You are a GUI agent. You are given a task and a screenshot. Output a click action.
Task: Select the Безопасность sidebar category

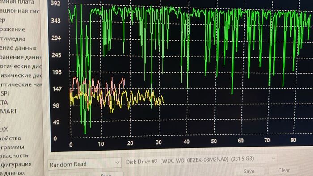[x=14, y=155]
